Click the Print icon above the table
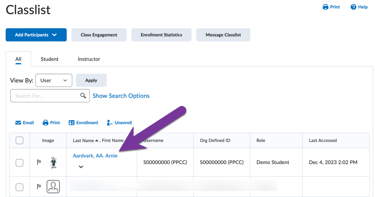The width and height of the screenshot is (375, 197). point(46,123)
